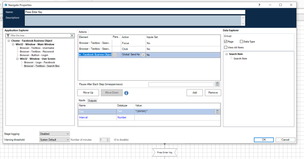
Task: Open the Global Send Keys action dropdown
Action: pos(143,55)
